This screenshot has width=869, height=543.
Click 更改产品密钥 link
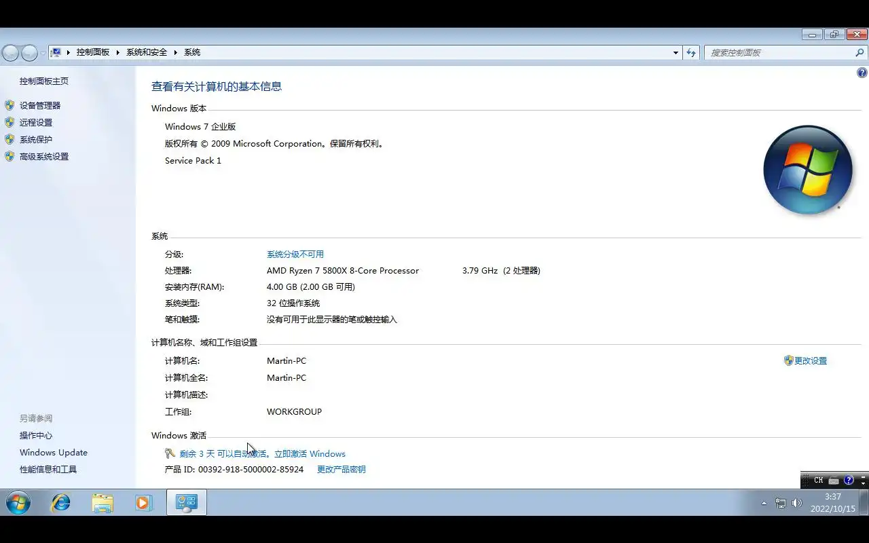341,469
